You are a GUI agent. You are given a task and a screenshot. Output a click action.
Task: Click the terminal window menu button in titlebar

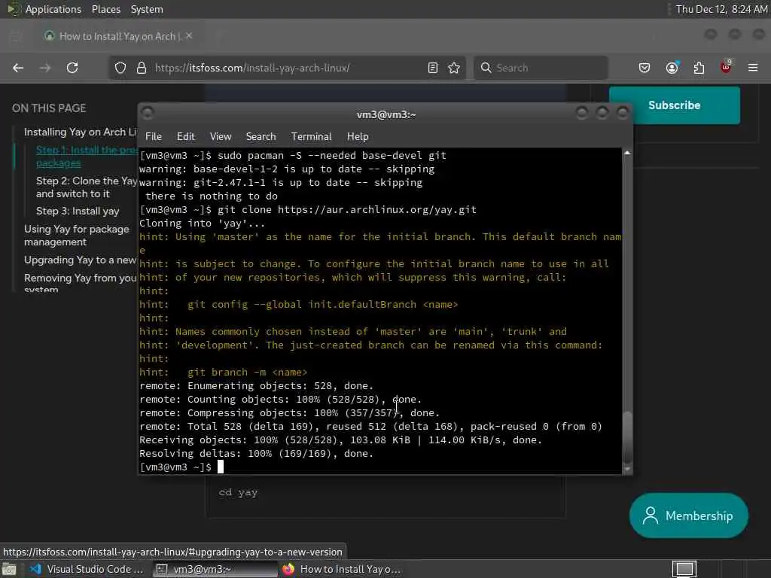point(147,113)
